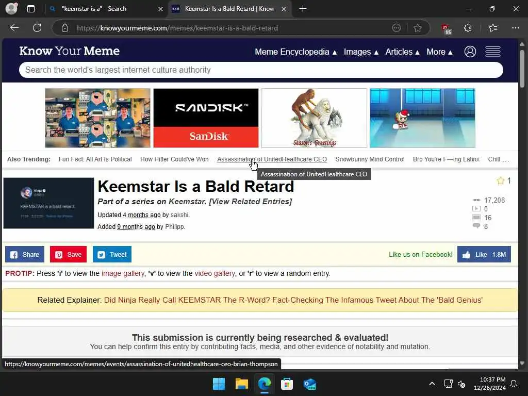Image resolution: width=528 pixels, height=396 pixels.
Task: Expand the Images menu
Action: point(361,52)
